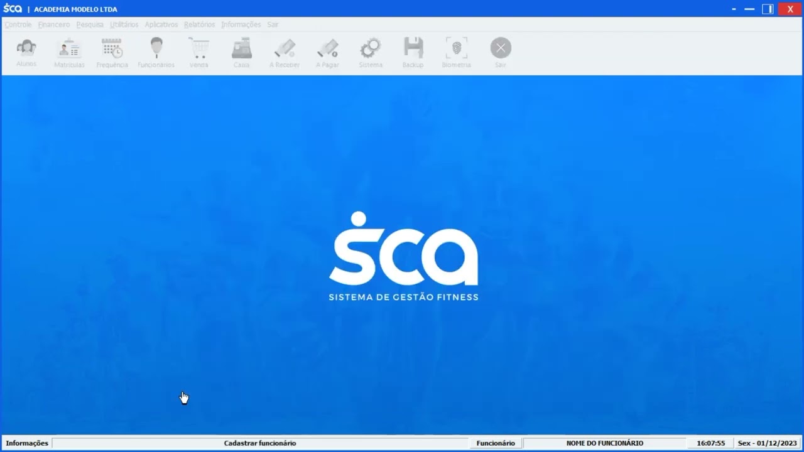804x452 pixels.
Task: Click 'NOME DO FUNCIONÁRIO' in status bar
Action: coord(605,443)
